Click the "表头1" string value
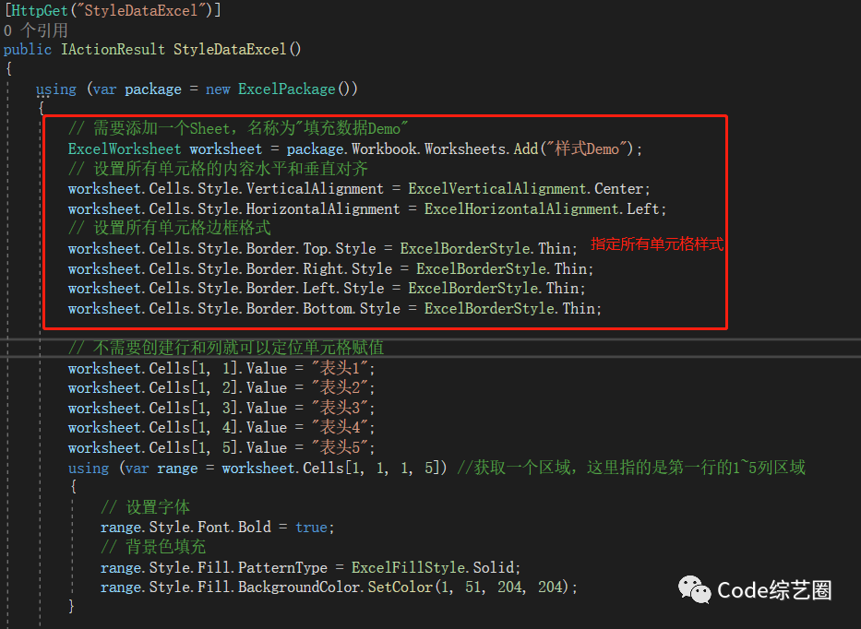 (x=344, y=368)
